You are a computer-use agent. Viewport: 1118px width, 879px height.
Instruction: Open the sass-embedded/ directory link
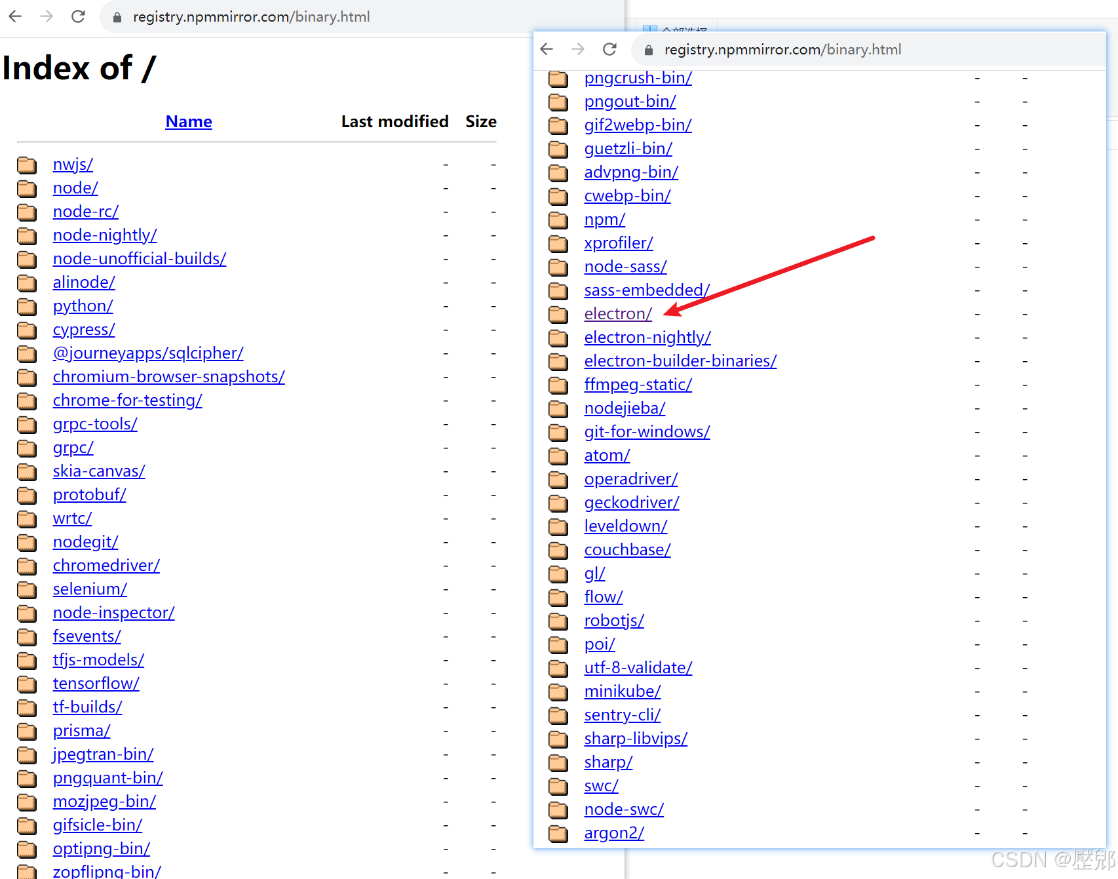pyautogui.click(x=647, y=290)
